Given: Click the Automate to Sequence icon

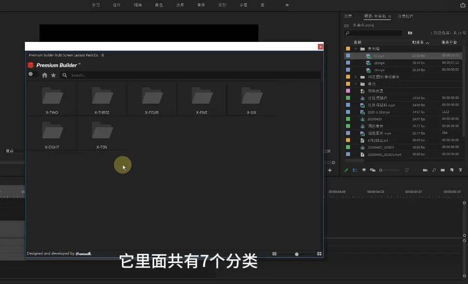Looking at the screenshot, I should pos(425,170).
